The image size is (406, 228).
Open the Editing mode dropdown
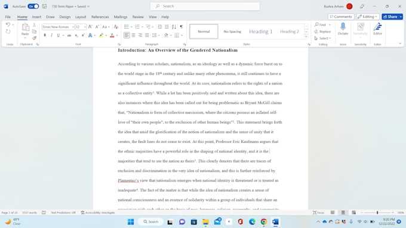[x=368, y=17]
